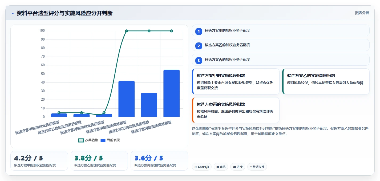Open list item 候选方案丙的加权业务匹配度
380x181 pixels.
[281, 60]
